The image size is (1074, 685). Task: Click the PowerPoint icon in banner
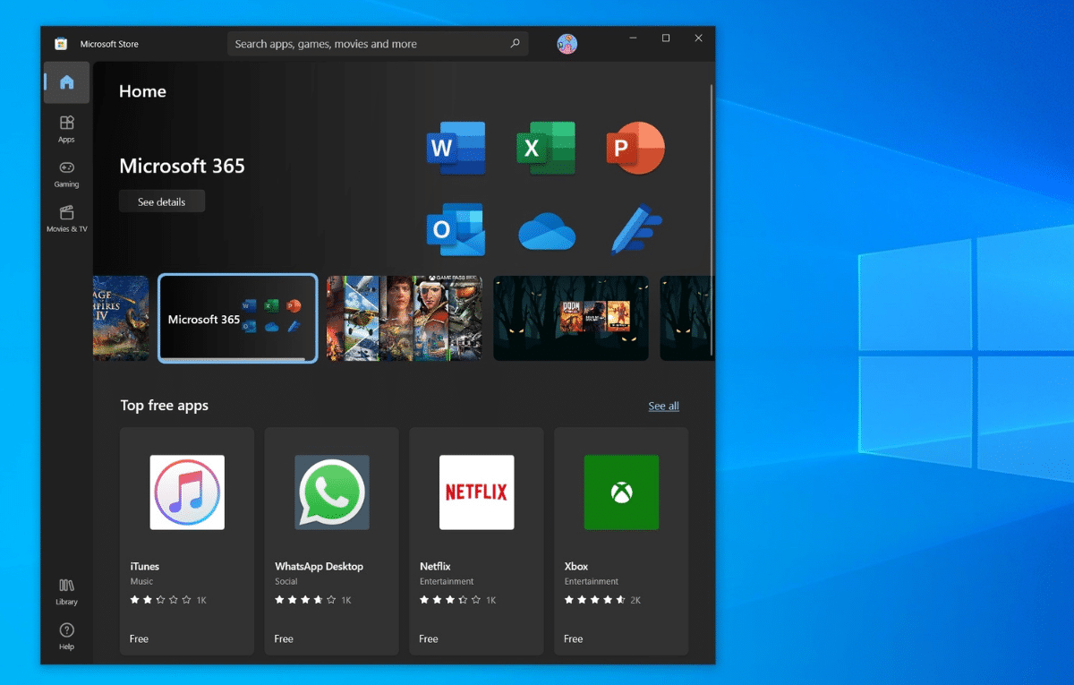[x=635, y=148]
